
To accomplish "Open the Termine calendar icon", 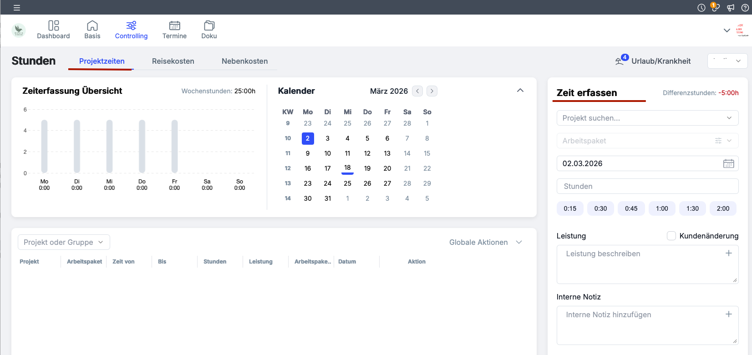I will [x=174, y=25].
